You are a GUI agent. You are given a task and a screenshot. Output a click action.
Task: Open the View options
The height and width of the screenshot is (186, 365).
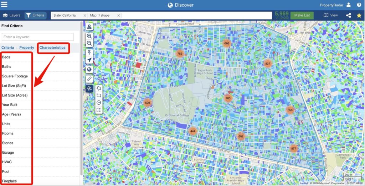pos(330,15)
